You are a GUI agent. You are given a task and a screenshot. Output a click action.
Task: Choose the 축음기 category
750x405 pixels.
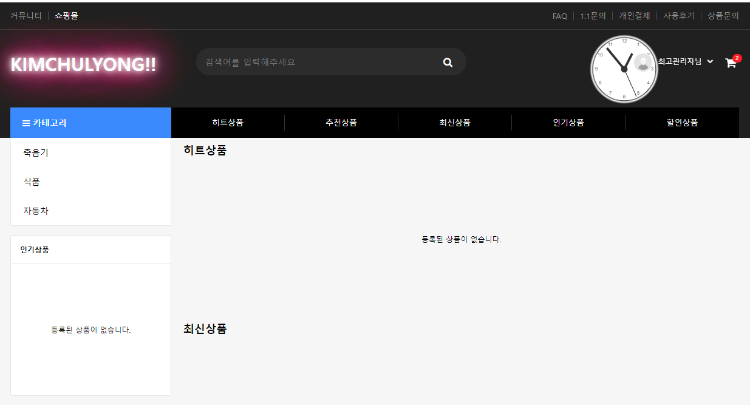point(36,153)
